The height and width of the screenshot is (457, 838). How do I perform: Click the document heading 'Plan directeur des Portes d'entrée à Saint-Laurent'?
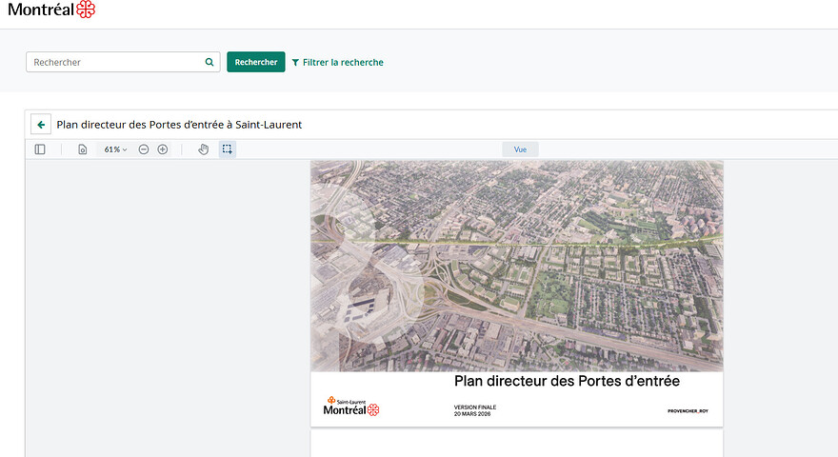(x=179, y=125)
